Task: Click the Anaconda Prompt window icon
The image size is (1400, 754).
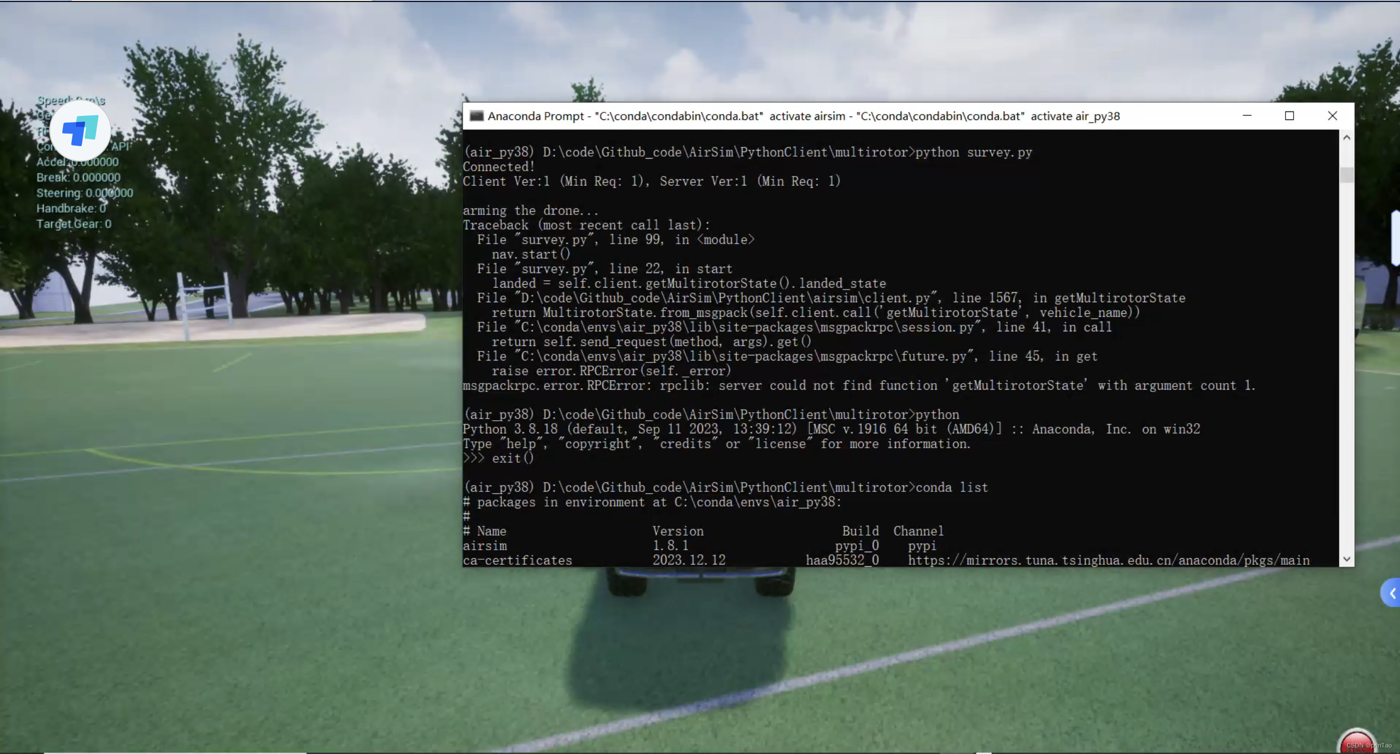Action: click(476, 115)
